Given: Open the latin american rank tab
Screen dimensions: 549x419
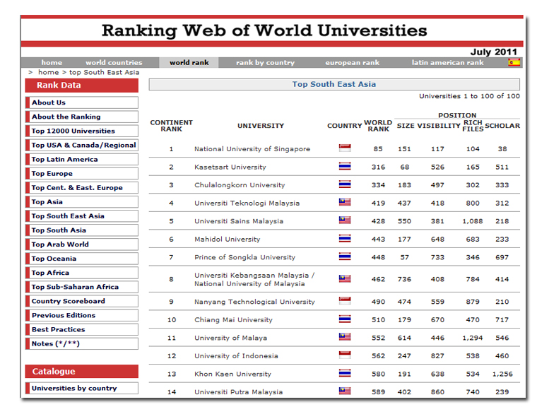Looking at the screenshot, I should point(447,63).
